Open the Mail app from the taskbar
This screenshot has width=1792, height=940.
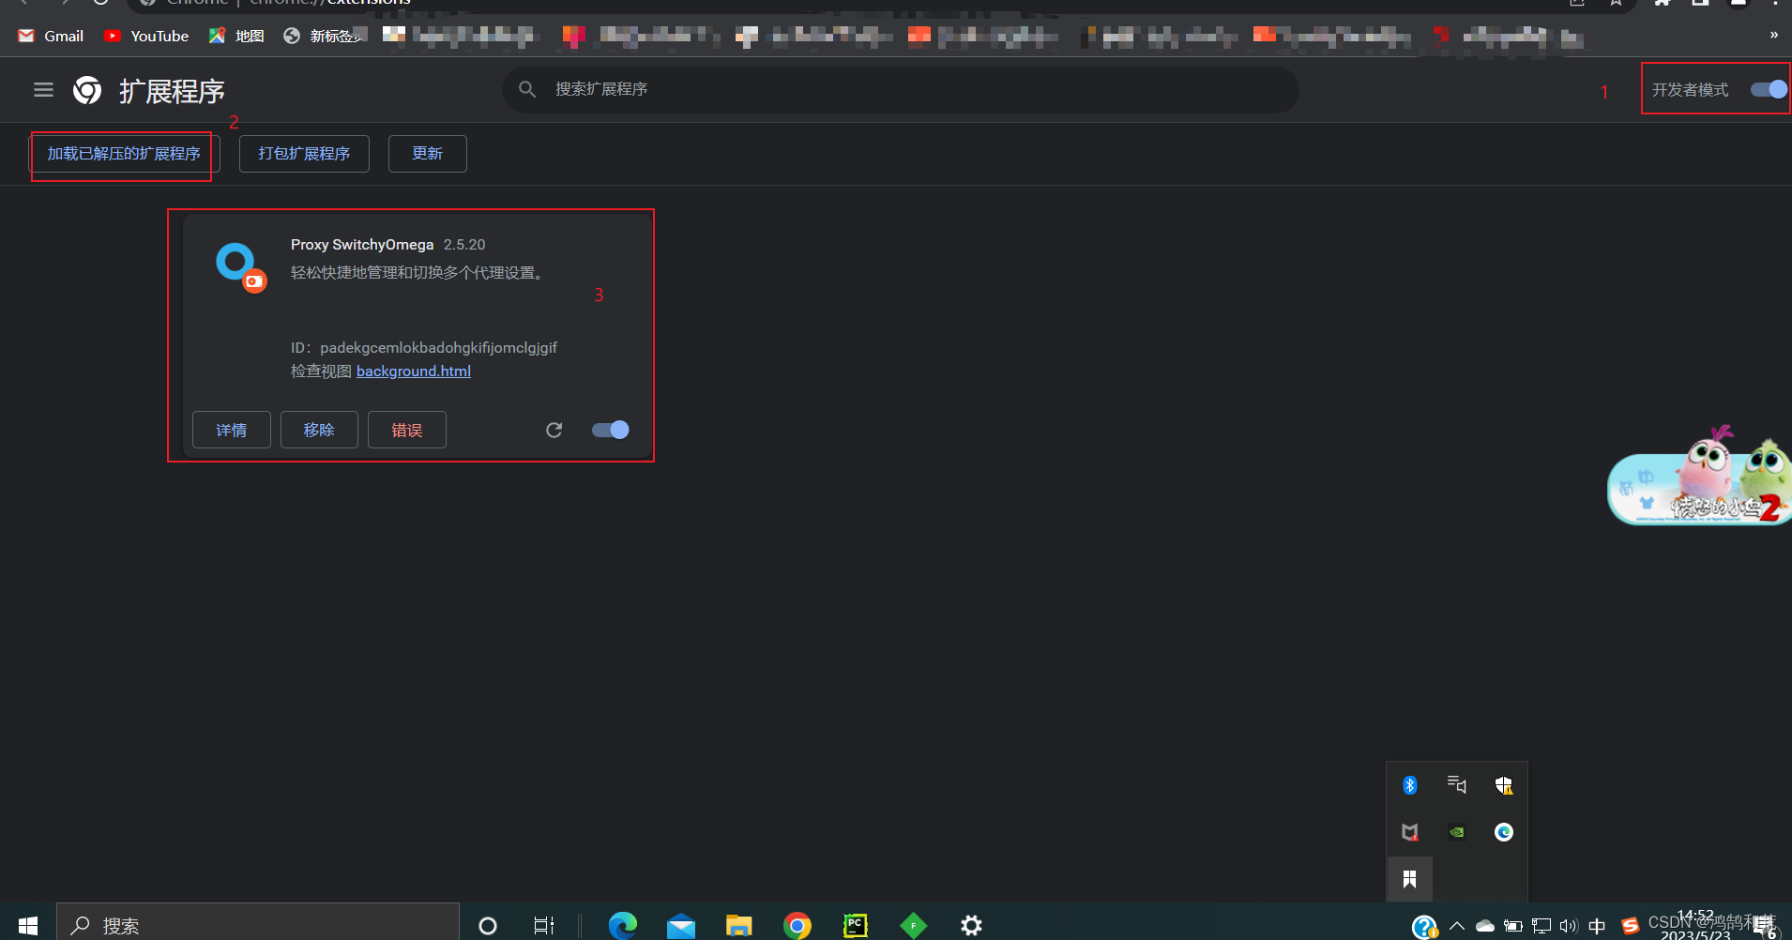pyautogui.click(x=681, y=926)
